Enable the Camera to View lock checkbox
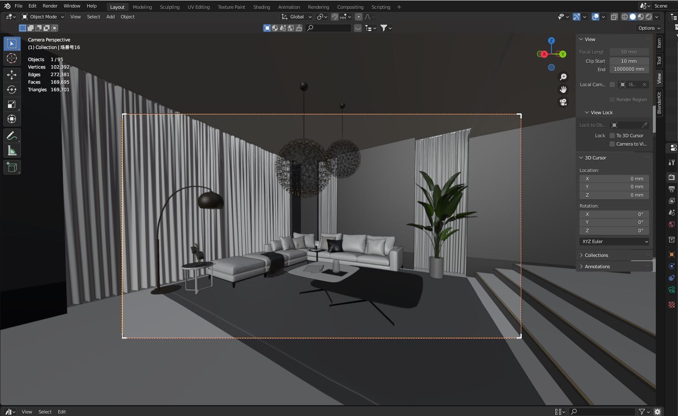Image resolution: width=678 pixels, height=416 pixels. pos(612,144)
